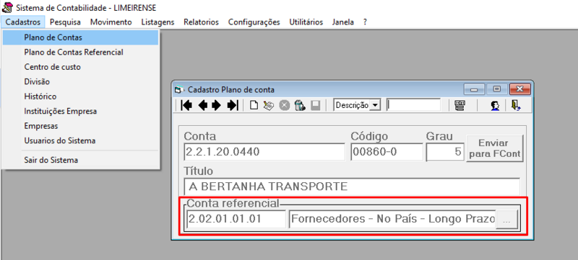
Task: Click the Cadastro Plano de conta window icon
Action: (178, 89)
